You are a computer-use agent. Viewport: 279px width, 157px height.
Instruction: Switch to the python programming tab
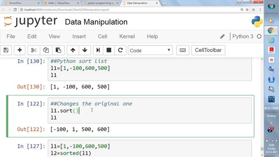coord(100,3)
